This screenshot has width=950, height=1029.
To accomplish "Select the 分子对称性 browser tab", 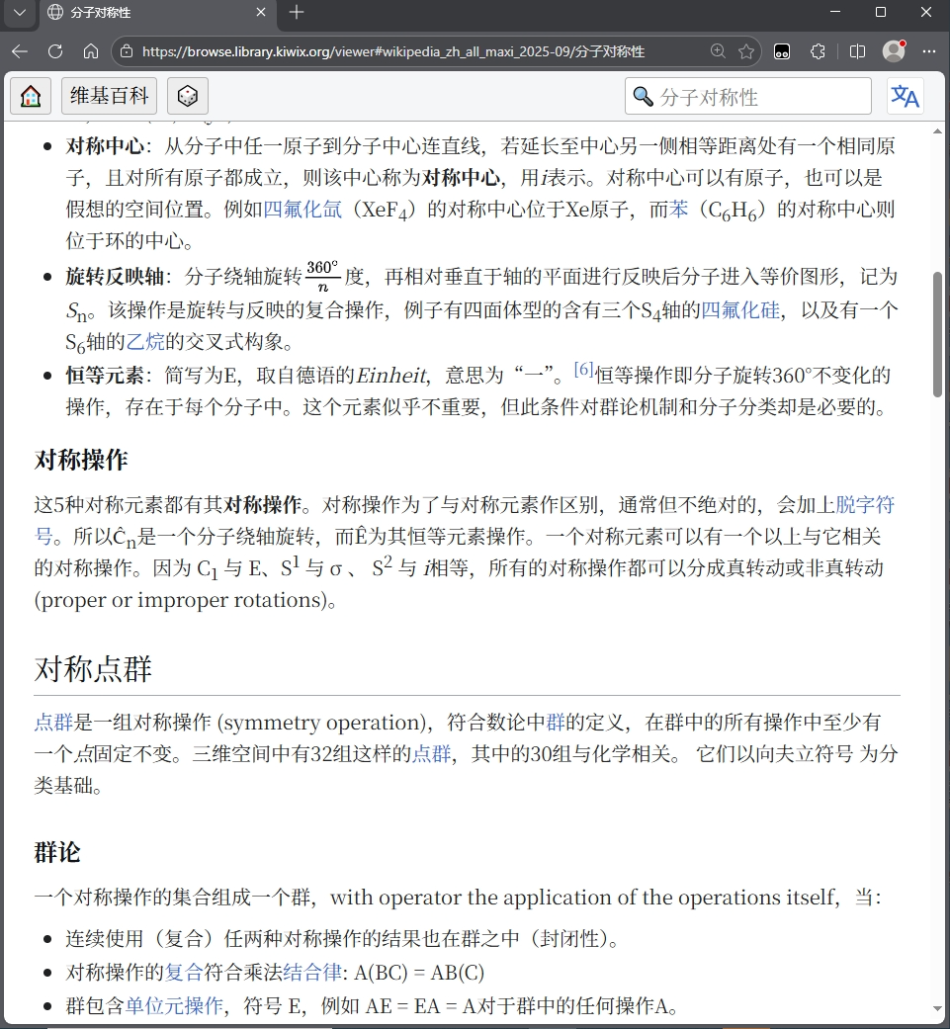I will coord(148,13).
